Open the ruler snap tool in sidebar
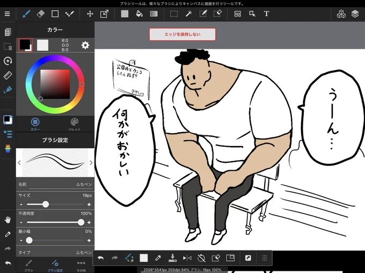Image resolution: width=365 pixels, height=273 pixels. pyautogui.click(x=8, y=75)
